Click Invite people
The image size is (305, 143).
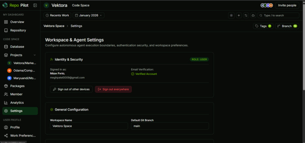[287, 5]
